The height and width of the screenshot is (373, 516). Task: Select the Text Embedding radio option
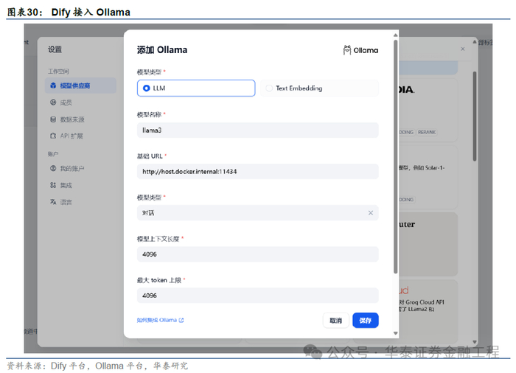pyautogui.click(x=319, y=88)
